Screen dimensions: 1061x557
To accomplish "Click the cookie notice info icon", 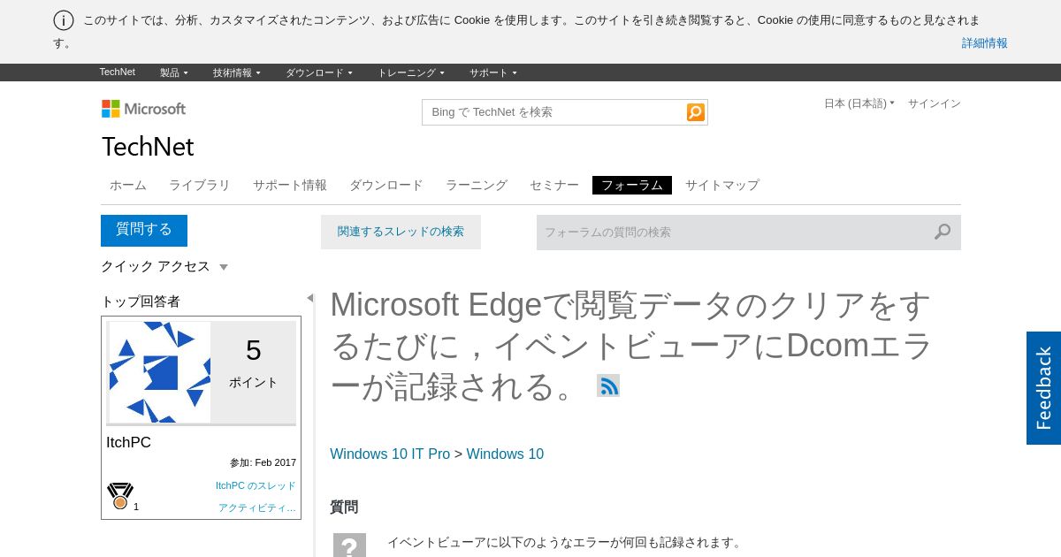I will 64,20.
